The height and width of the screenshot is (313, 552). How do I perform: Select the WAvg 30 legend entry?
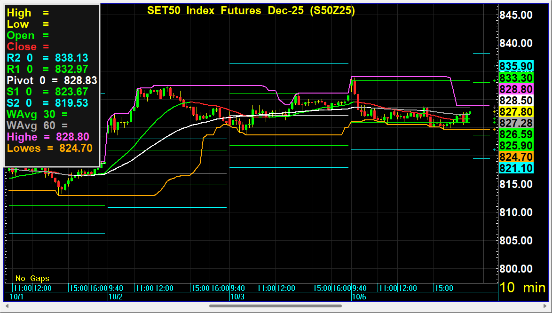click(x=37, y=114)
